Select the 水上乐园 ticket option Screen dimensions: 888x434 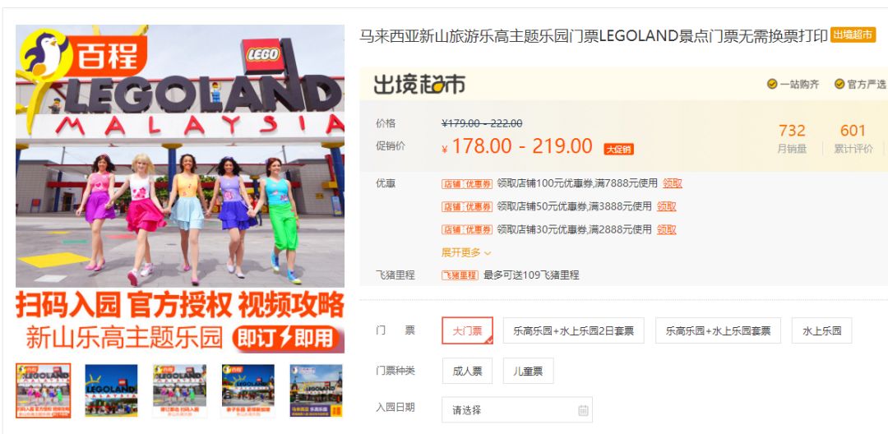(x=821, y=331)
